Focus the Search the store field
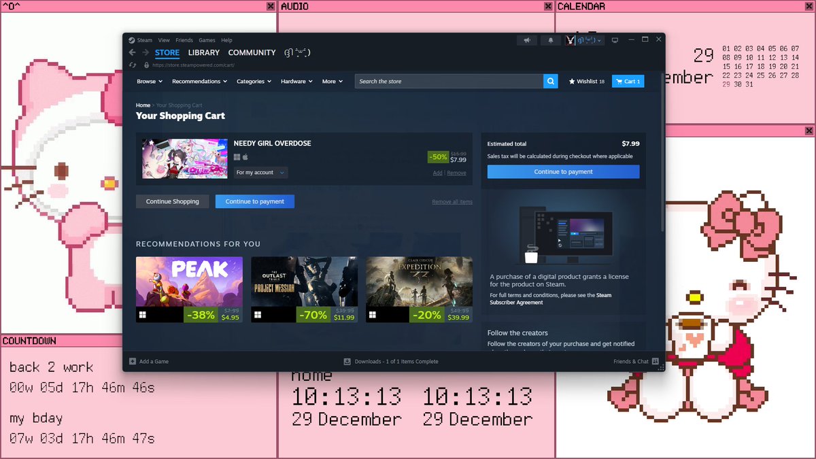 [x=449, y=81]
